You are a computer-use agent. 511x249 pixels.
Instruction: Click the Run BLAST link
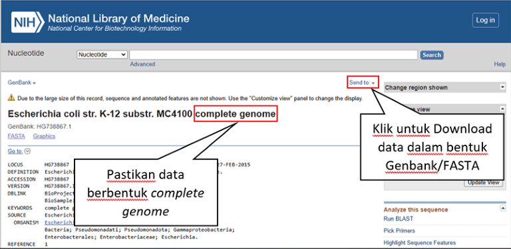tap(399, 218)
